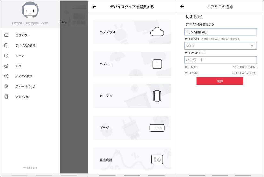Click the FAQ question mark icon
Viewport: 264px width, 177px height.
click(6, 76)
